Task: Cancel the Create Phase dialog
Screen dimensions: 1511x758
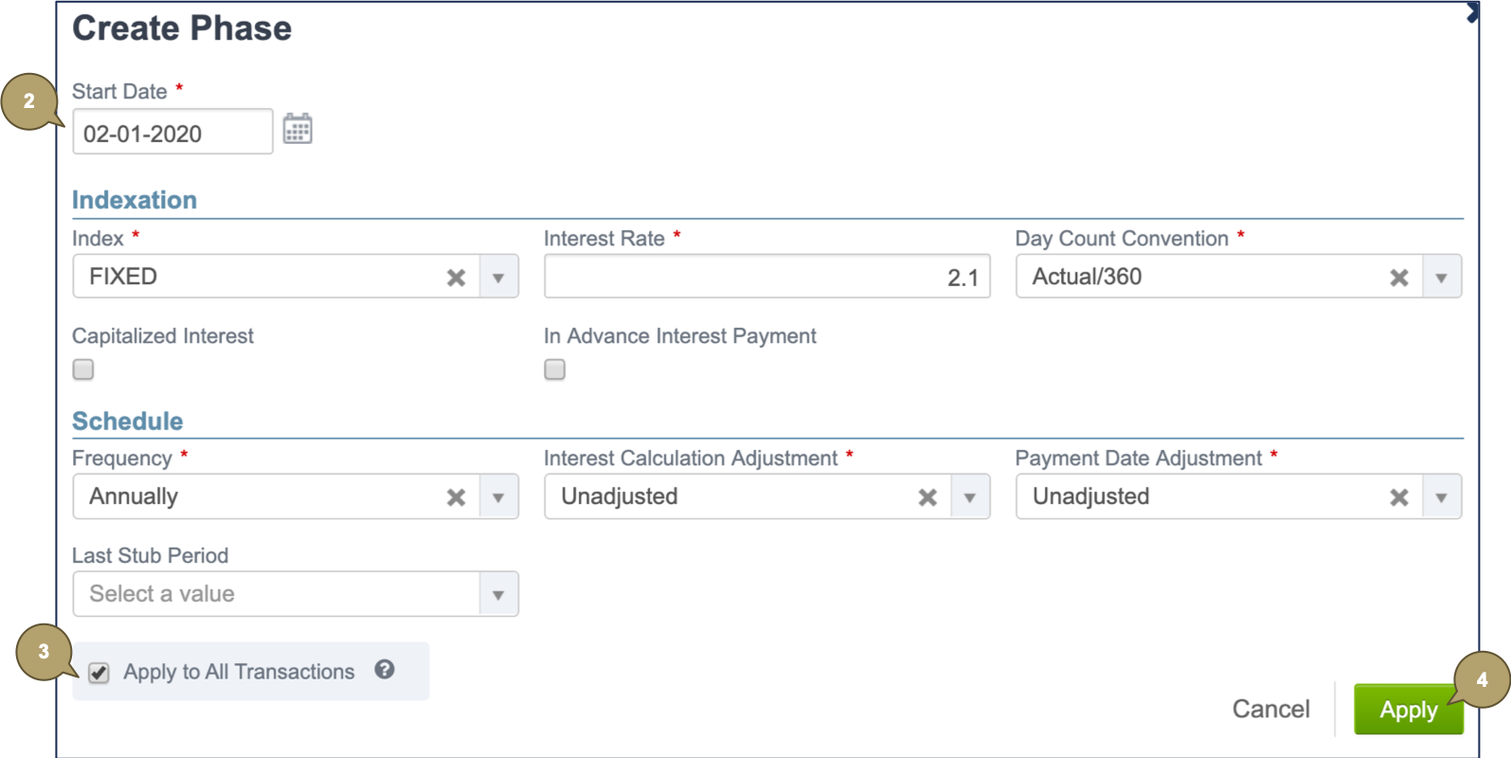Action: coord(1270,709)
